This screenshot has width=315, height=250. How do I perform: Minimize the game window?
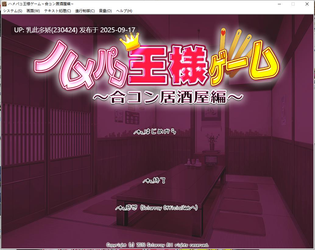(x=279, y=4)
